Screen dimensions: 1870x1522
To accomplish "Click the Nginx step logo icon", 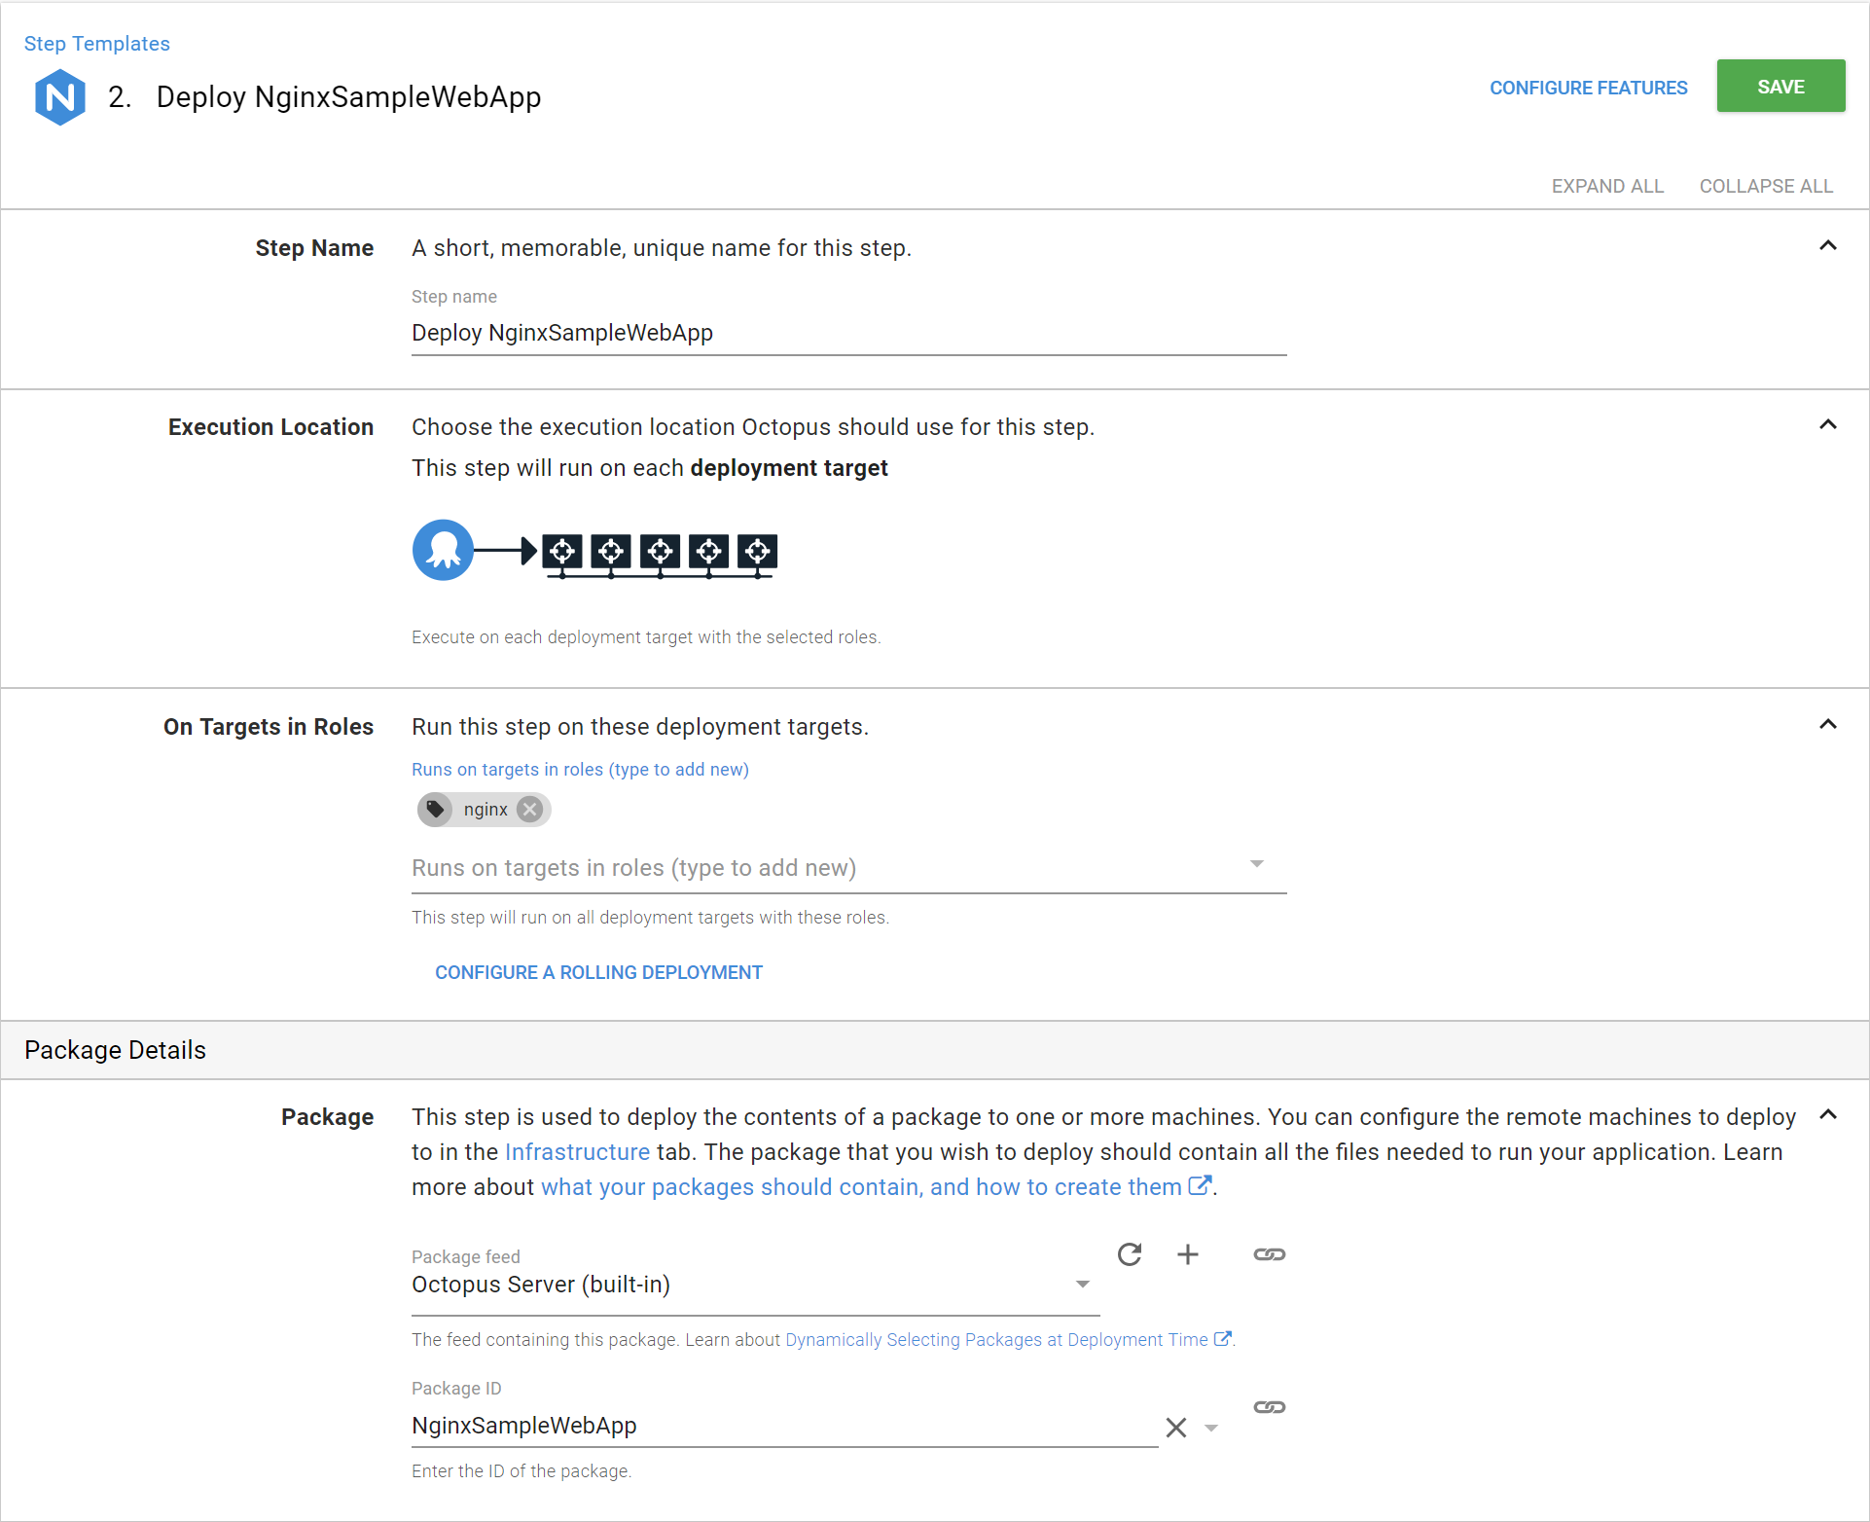I will pyautogui.click(x=60, y=97).
